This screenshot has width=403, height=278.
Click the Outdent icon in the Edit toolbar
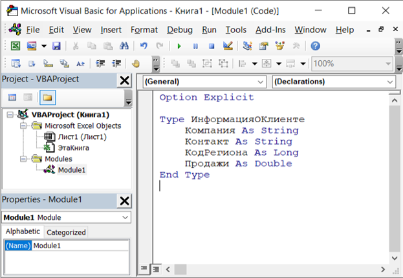[x=116, y=63]
